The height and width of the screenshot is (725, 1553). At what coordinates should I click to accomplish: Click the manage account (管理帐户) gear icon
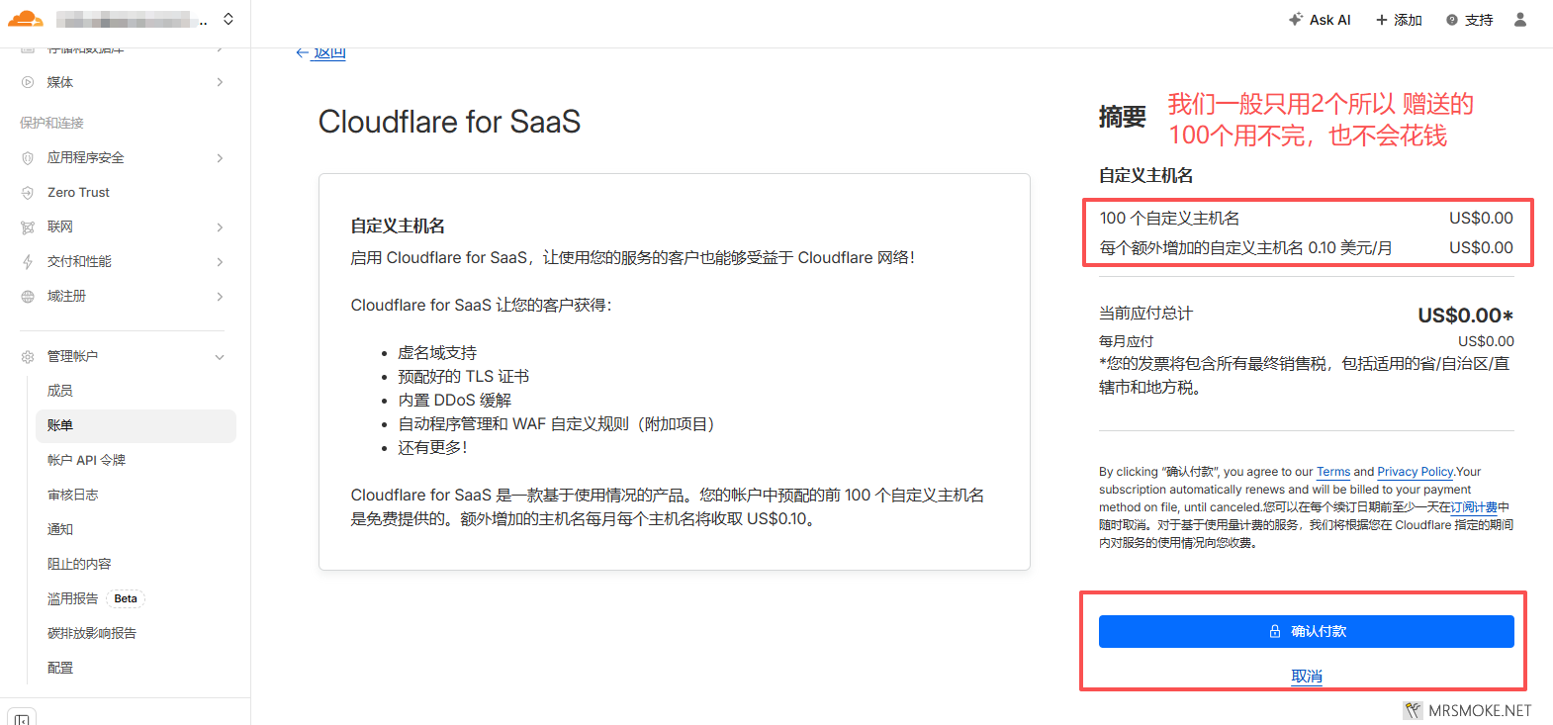[28, 357]
